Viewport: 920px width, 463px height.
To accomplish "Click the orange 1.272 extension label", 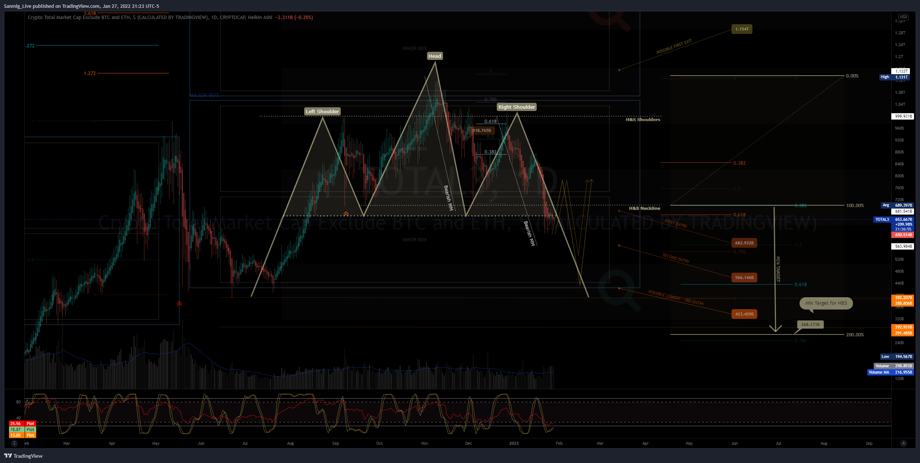I will point(90,73).
